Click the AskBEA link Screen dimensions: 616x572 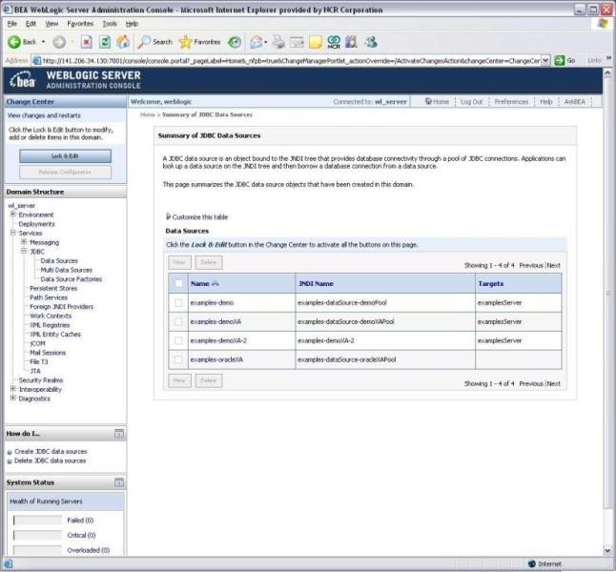point(574,102)
